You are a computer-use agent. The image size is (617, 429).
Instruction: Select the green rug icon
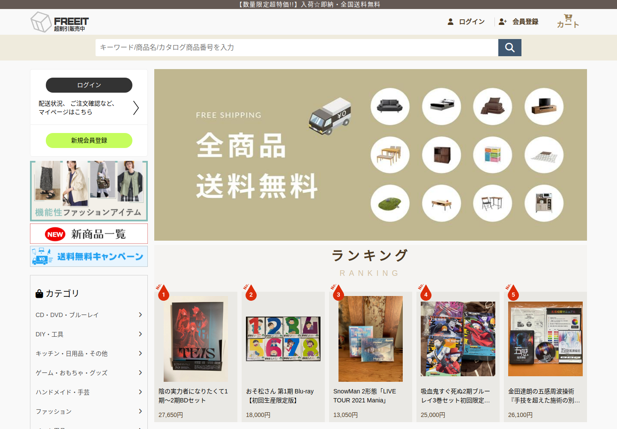(x=390, y=203)
